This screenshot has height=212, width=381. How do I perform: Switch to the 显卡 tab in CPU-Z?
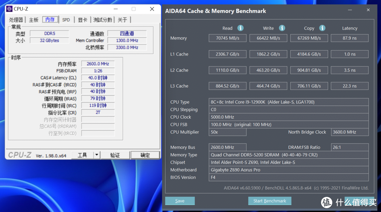[x=82, y=20]
